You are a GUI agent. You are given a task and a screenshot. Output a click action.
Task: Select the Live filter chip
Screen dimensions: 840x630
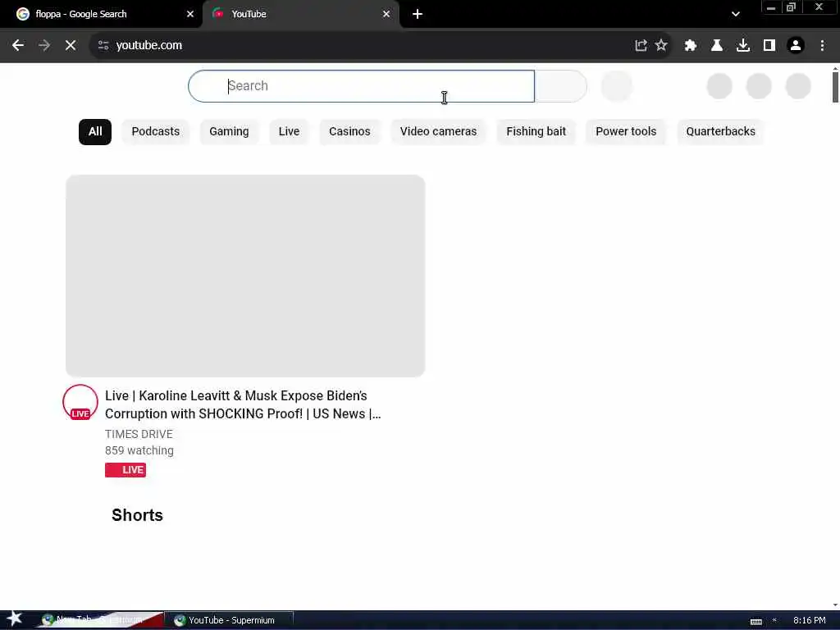289,132
